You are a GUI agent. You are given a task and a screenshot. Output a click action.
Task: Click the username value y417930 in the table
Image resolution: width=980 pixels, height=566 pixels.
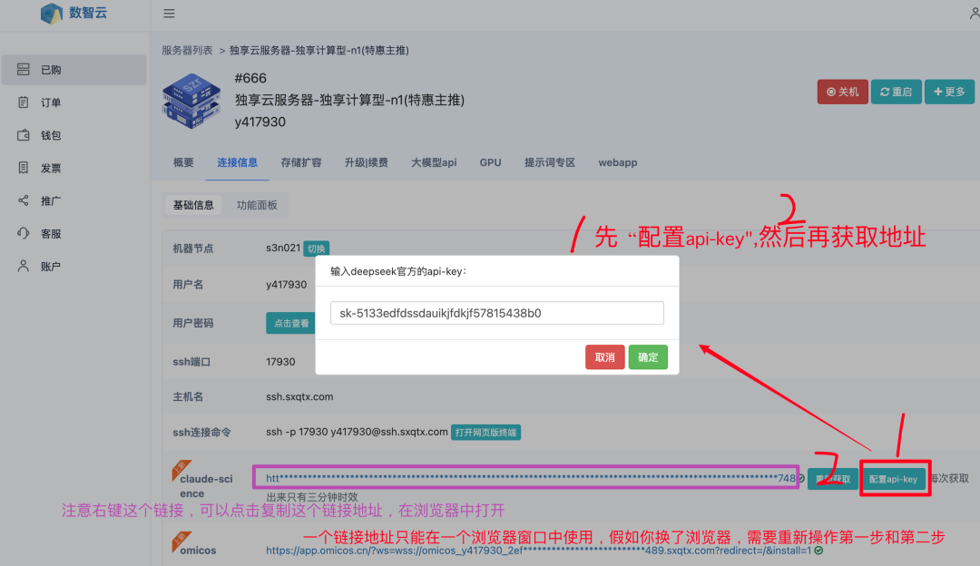coord(286,284)
